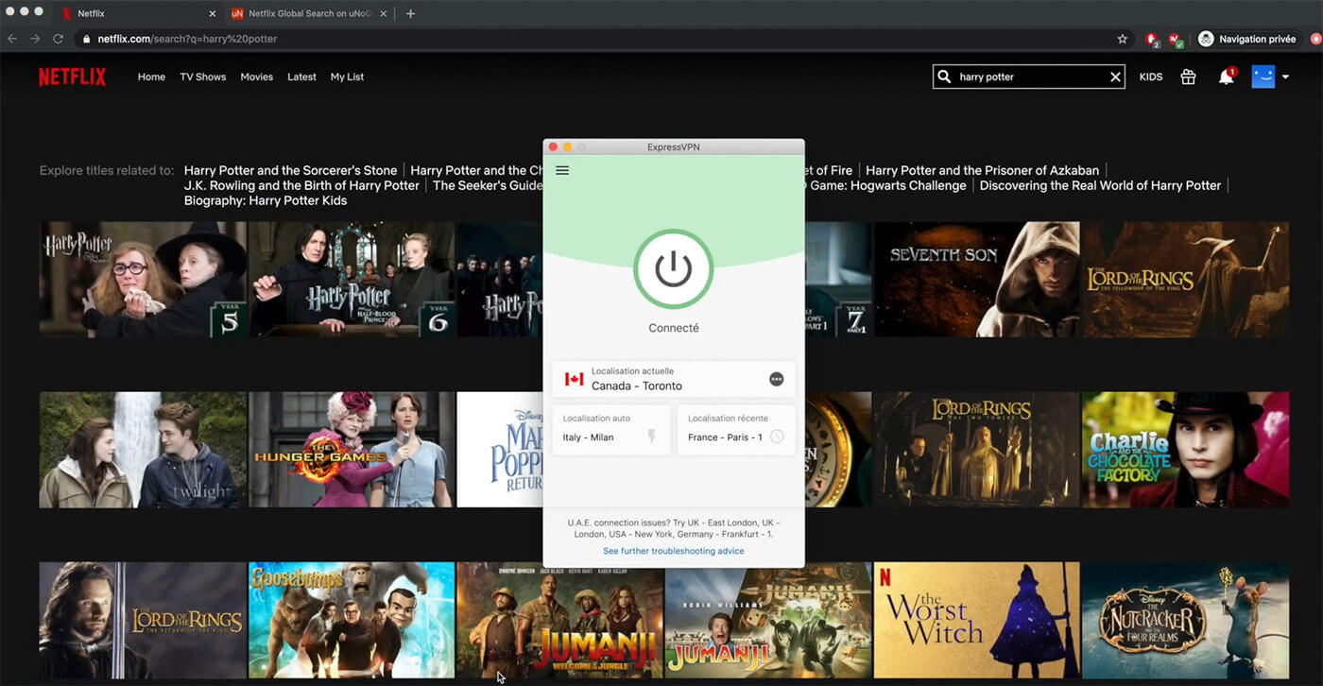The width and height of the screenshot is (1323, 686).
Task: Select smart location Italy - Milan
Action: coord(611,430)
